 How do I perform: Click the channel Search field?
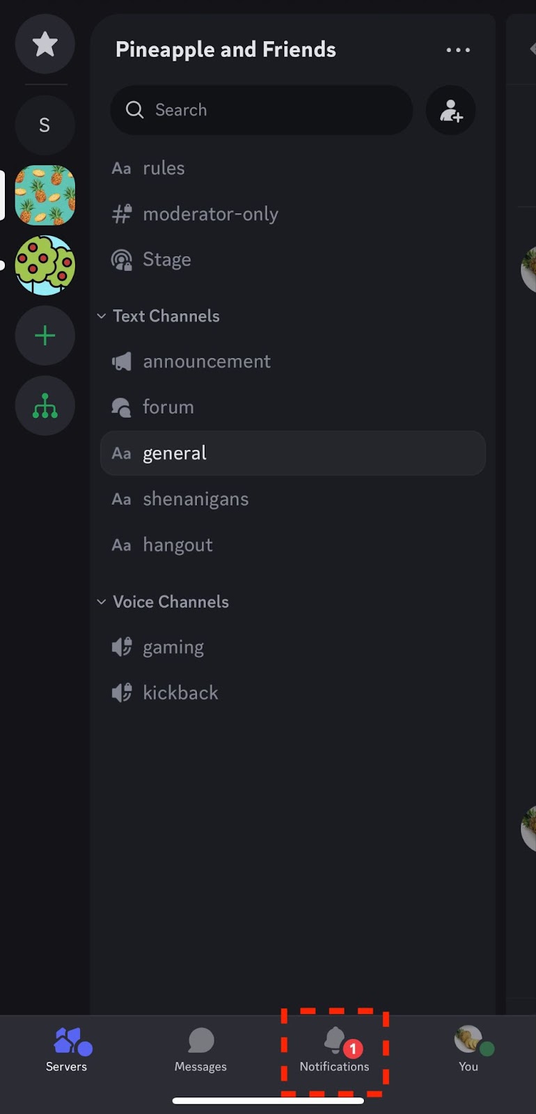261,111
